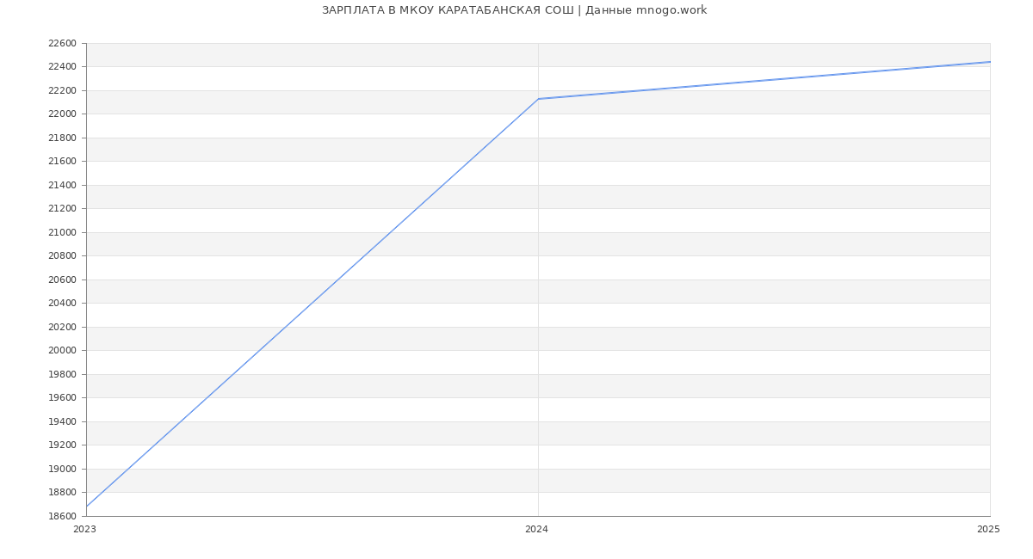The width and height of the screenshot is (1033, 559).
Task: Select the line's starting point at 2023
Action: [87, 506]
